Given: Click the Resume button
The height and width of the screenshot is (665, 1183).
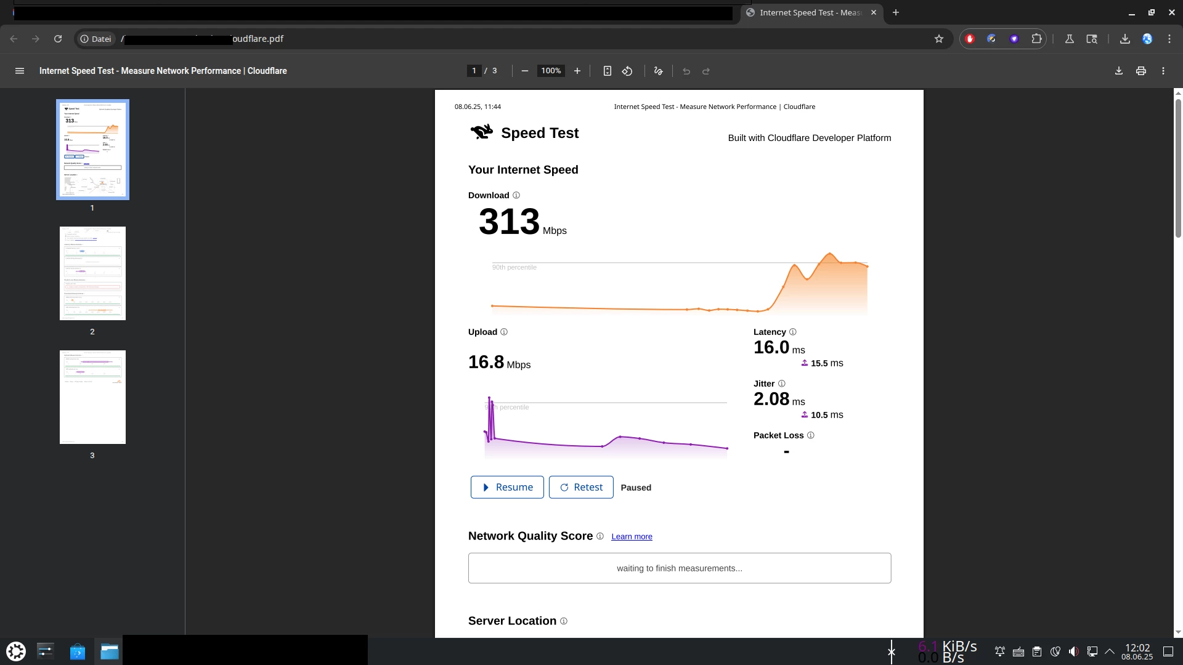Looking at the screenshot, I should coord(507,487).
